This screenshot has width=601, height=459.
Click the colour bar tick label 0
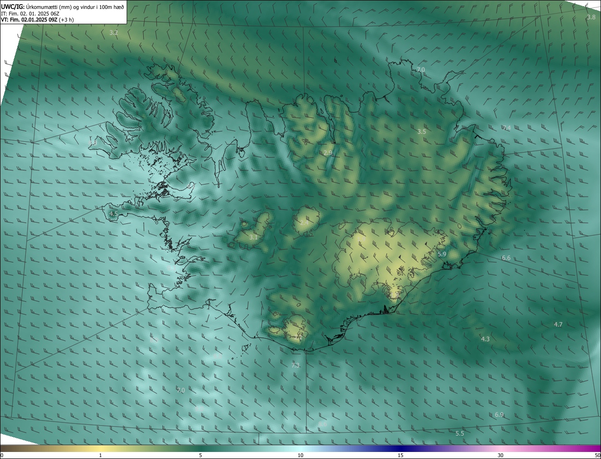pyautogui.click(x=2, y=455)
